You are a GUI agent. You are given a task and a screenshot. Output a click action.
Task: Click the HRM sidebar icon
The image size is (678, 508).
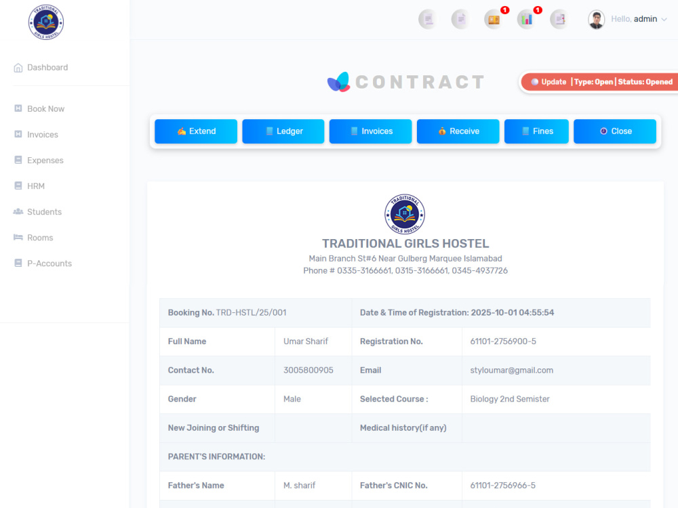coord(18,186)
